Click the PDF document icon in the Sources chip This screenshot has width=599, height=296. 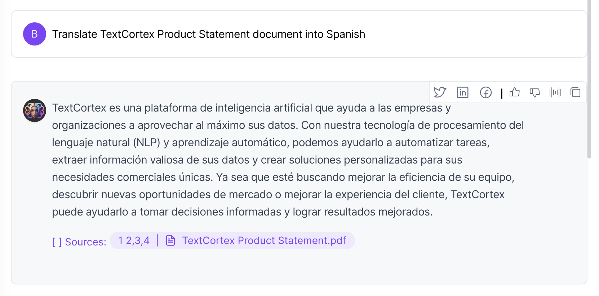pos(170,240)
